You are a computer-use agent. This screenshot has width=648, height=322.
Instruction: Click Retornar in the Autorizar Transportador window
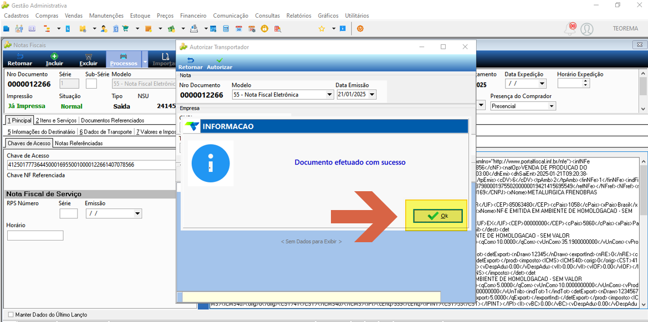(x=191, y=63)
